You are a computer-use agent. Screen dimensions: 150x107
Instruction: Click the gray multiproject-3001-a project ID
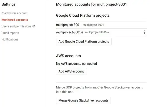[x=97, y=32]
